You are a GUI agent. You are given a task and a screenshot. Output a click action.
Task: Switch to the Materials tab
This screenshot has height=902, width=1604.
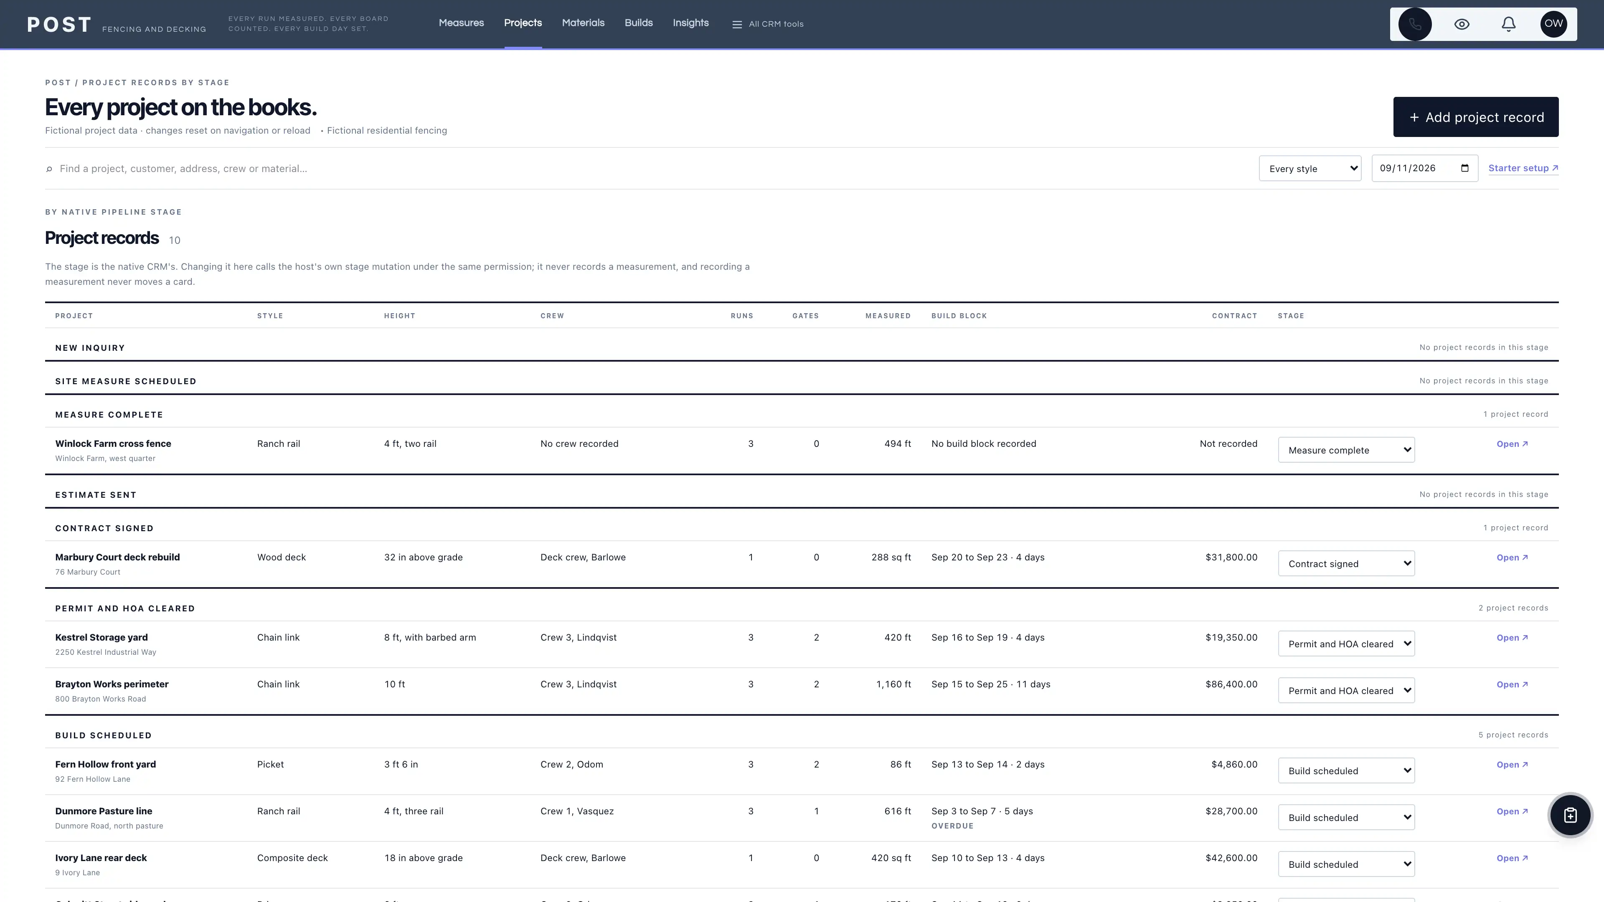tap(584, 23)
